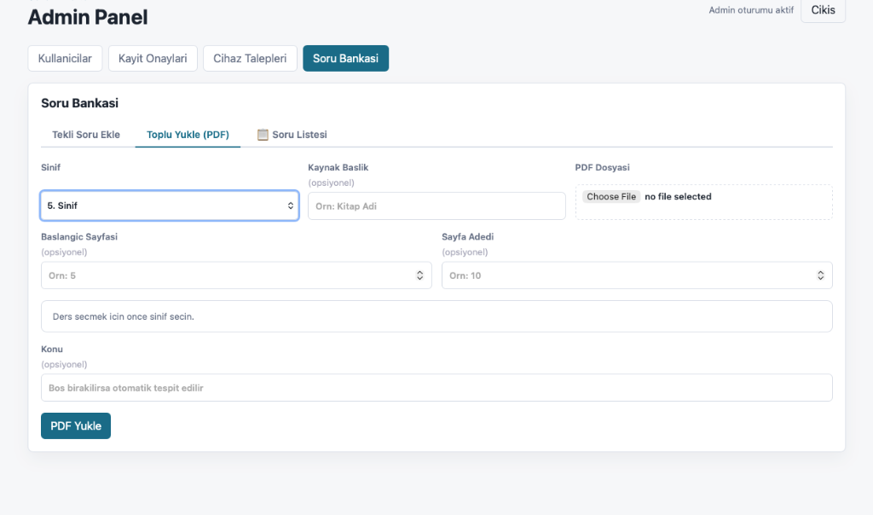Open the Kayit Onaylari tab
This screenshot has width=873, height=515.
[x=153, y=59]
